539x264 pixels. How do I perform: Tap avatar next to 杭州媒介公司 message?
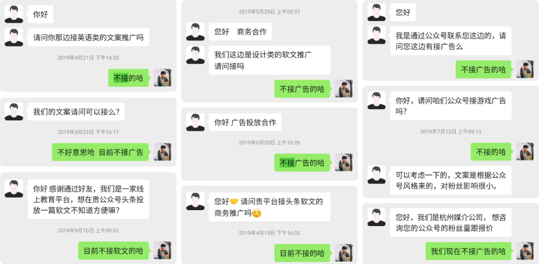click(x=376, y=217)
